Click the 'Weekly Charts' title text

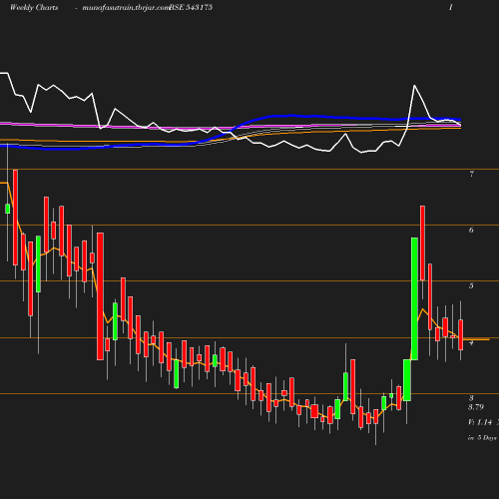pos(34,8)
